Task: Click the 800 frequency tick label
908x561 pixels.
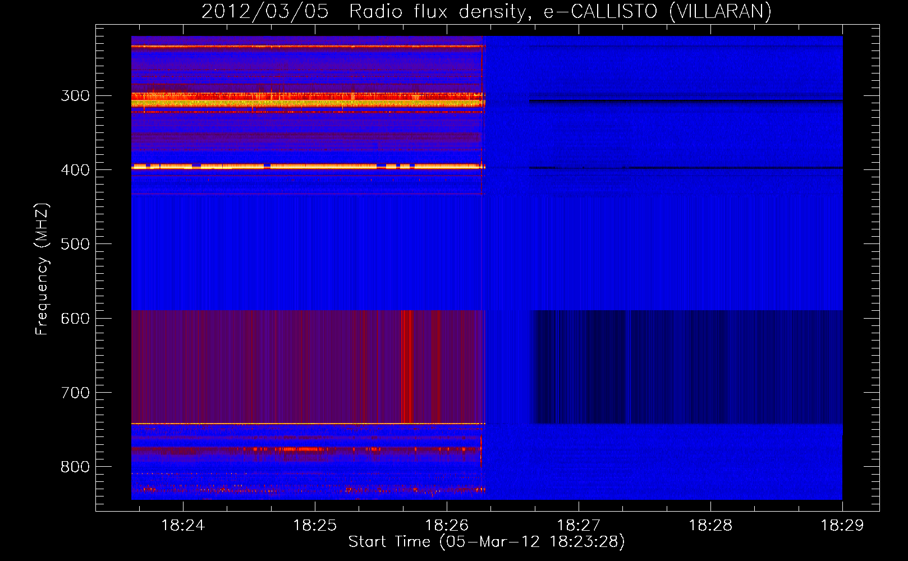Action: tap(75, 467)
